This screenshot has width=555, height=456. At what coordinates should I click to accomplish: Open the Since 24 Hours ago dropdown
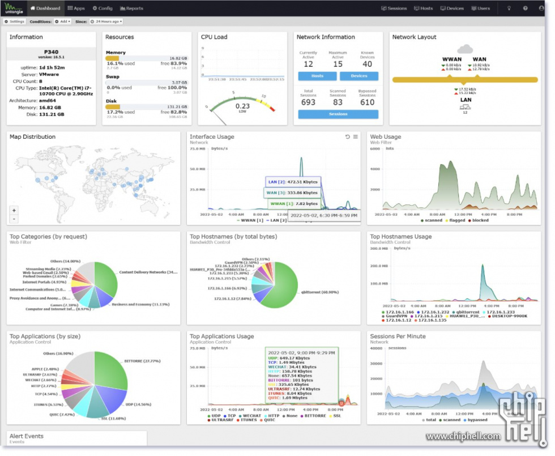[x=106, y=22]
